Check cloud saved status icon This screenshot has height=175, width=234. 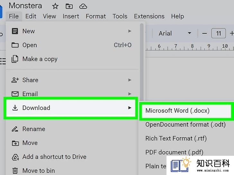click(83, 6)
